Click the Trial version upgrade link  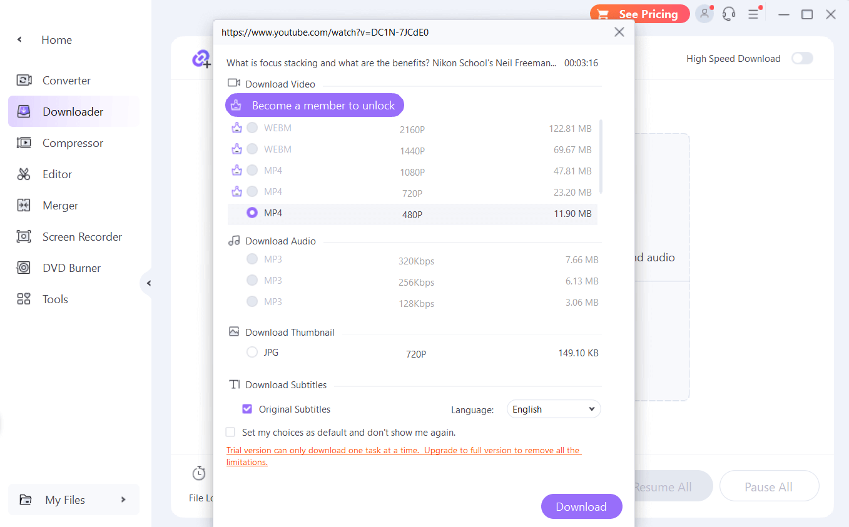pyautogui.click(x=404, y=456)
